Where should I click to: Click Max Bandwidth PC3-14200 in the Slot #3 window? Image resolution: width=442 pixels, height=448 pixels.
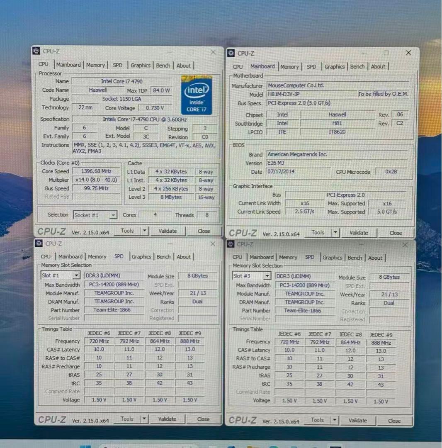(x=305, y=285)
